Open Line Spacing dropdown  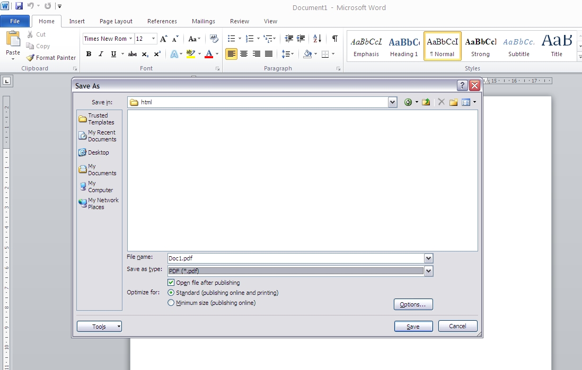(288, 54)
